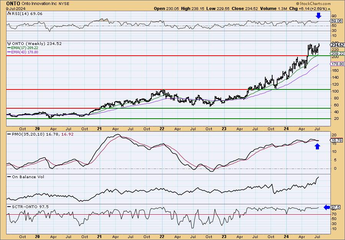This screenshot has height=240, width=345.
Task: Click the 234.52 price tag on right axis
Action: [x=337, y=45]
